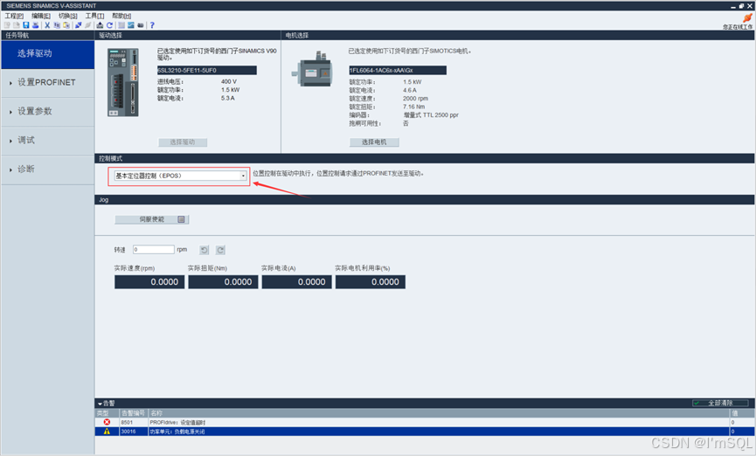Click the 实际电机利用率 value display

tap(371, 282)
